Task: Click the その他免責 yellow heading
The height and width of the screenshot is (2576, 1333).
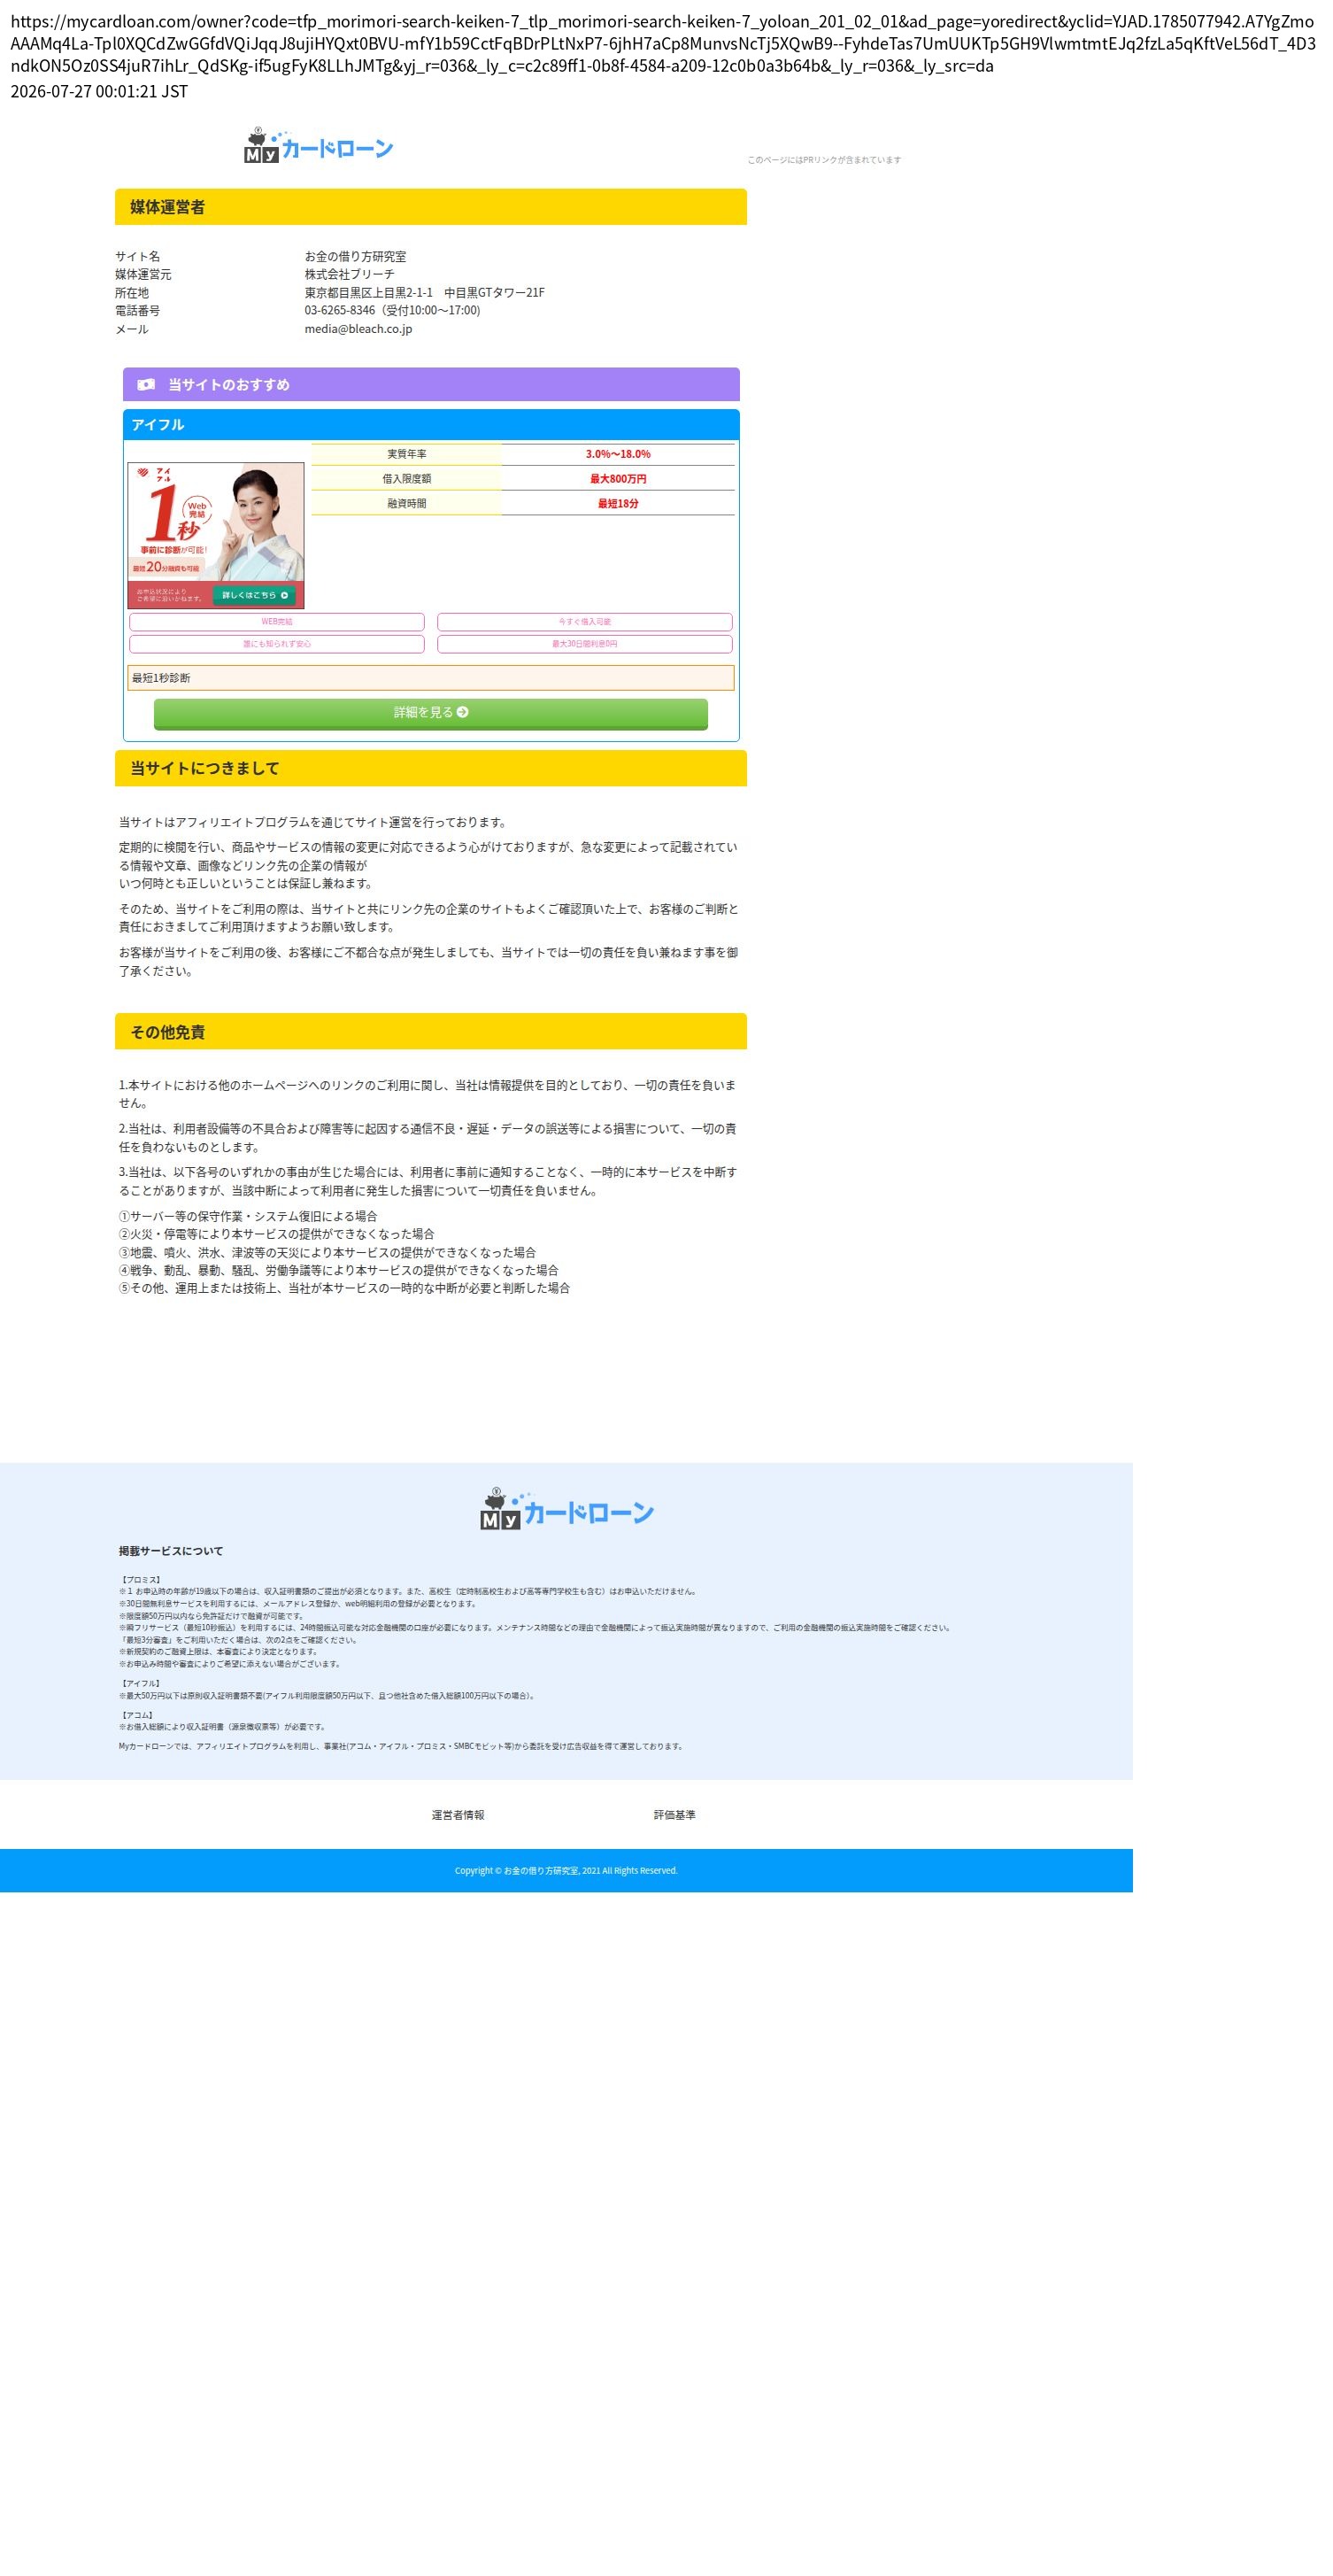Action: tap(431, 1031)
